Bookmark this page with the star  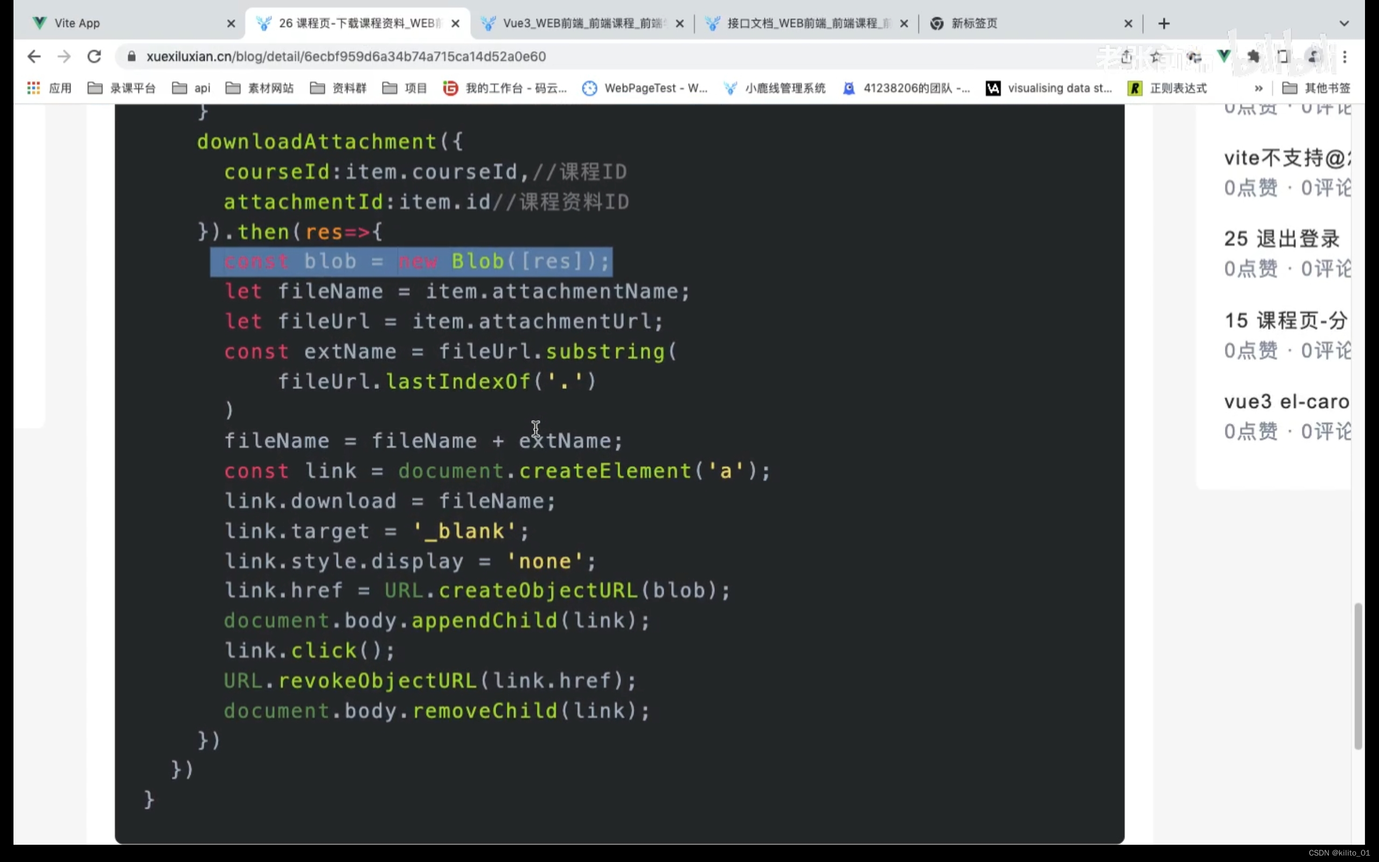tap(1155, 57)
